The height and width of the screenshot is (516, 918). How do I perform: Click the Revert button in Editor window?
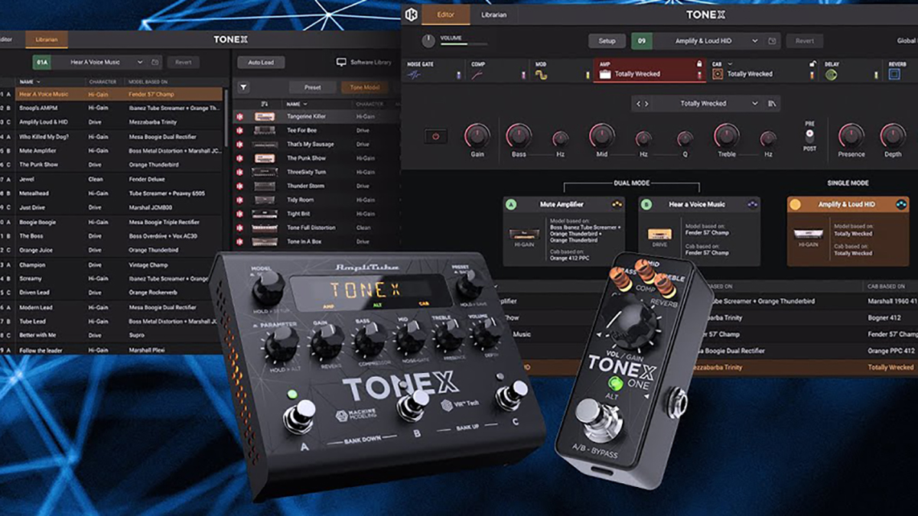click(805, 41)
